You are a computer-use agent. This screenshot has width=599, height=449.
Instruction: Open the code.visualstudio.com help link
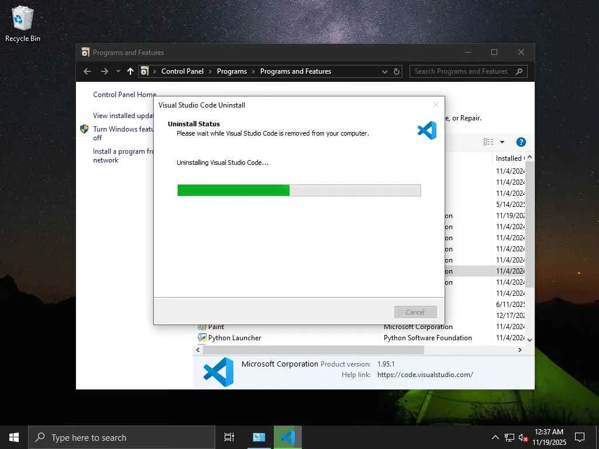click(425, 375)
